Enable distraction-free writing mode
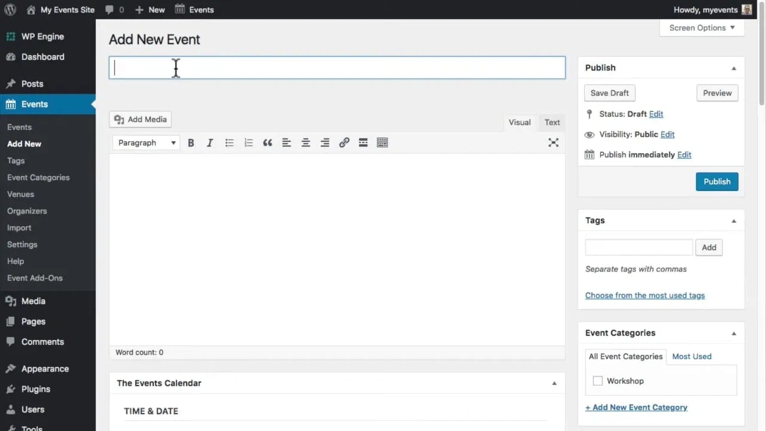766x431 pixels. pos(554,142)
